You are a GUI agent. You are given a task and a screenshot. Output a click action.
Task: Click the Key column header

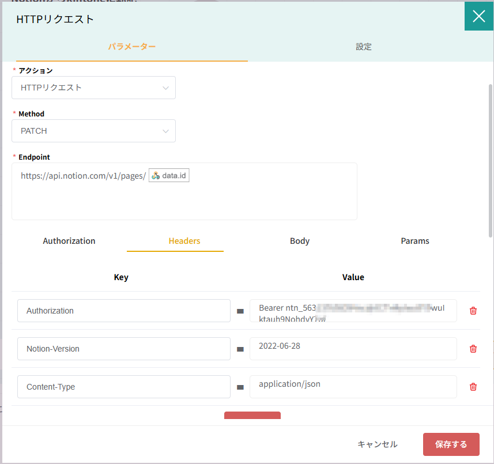coord(121,277)
